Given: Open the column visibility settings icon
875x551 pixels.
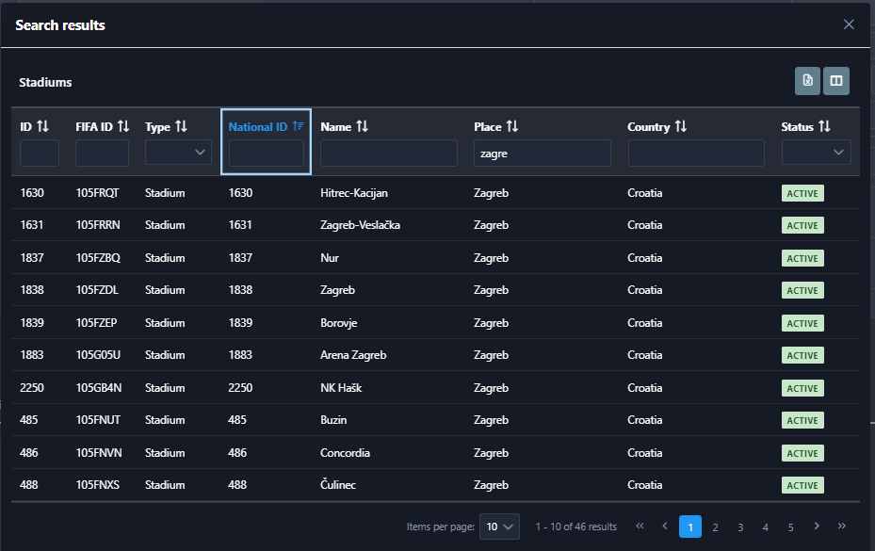Looking at the screenshot, I should pos(836,81).
